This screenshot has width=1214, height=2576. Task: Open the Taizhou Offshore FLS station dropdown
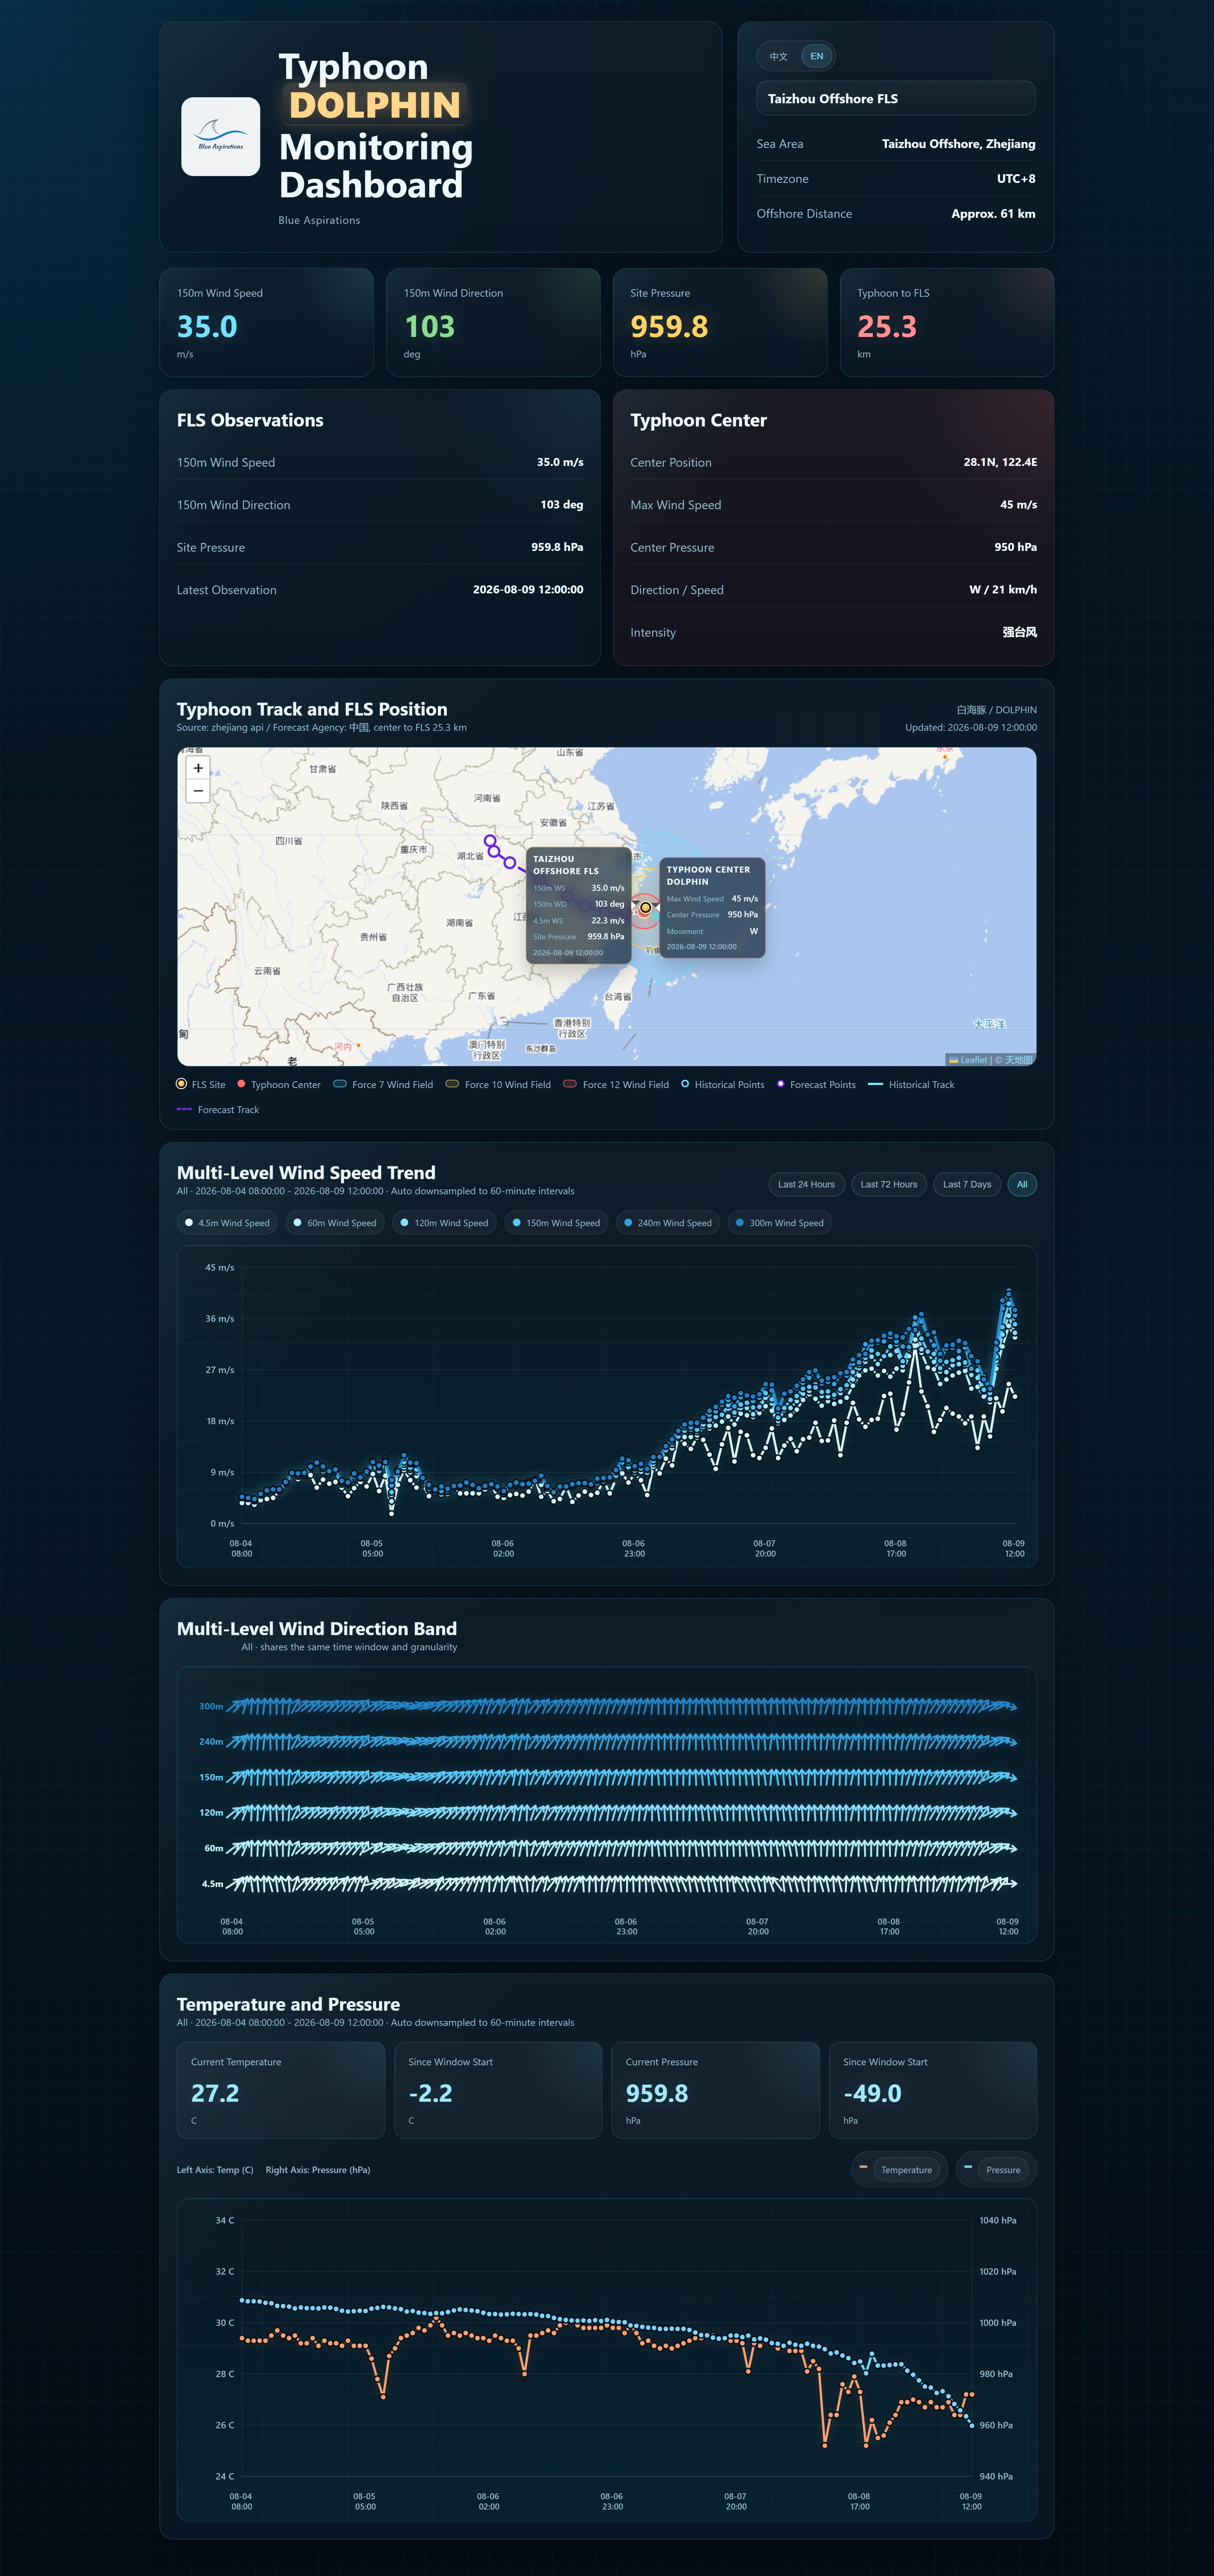895,98
